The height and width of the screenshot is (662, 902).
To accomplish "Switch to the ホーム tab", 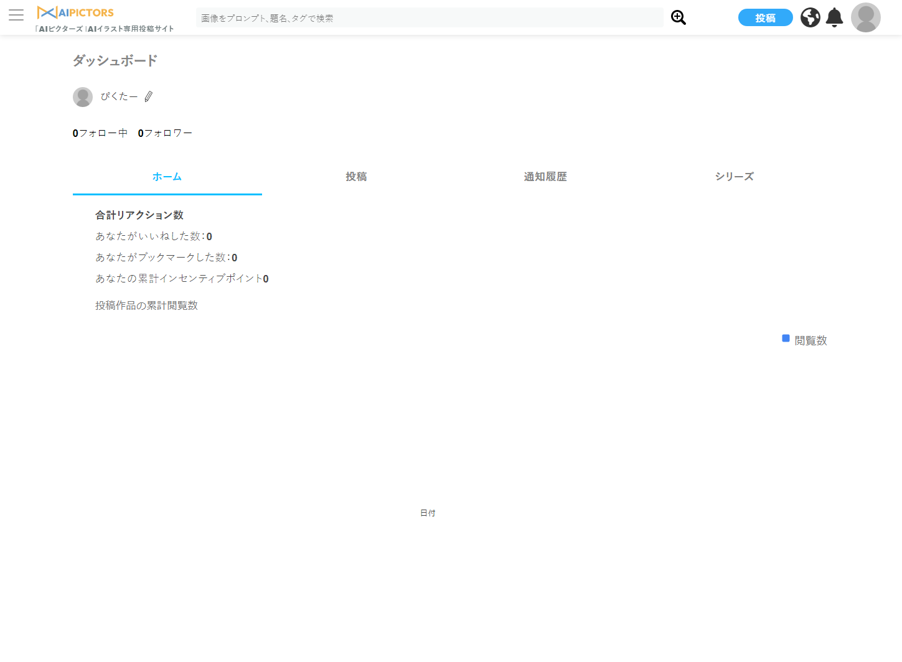I will pos(167,177).
